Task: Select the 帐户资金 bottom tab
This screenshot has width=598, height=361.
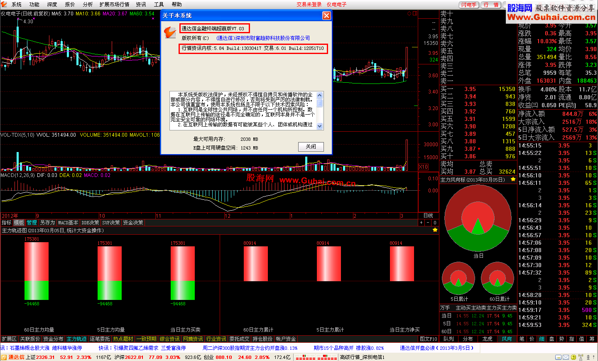Action: (286, 339)
